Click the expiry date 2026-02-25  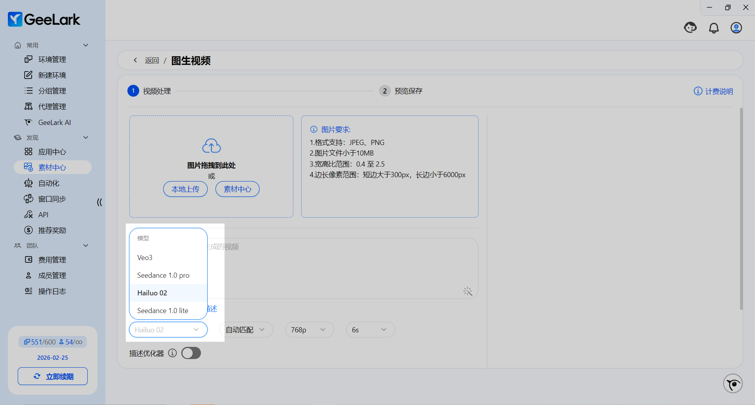(x=53, y=357)
